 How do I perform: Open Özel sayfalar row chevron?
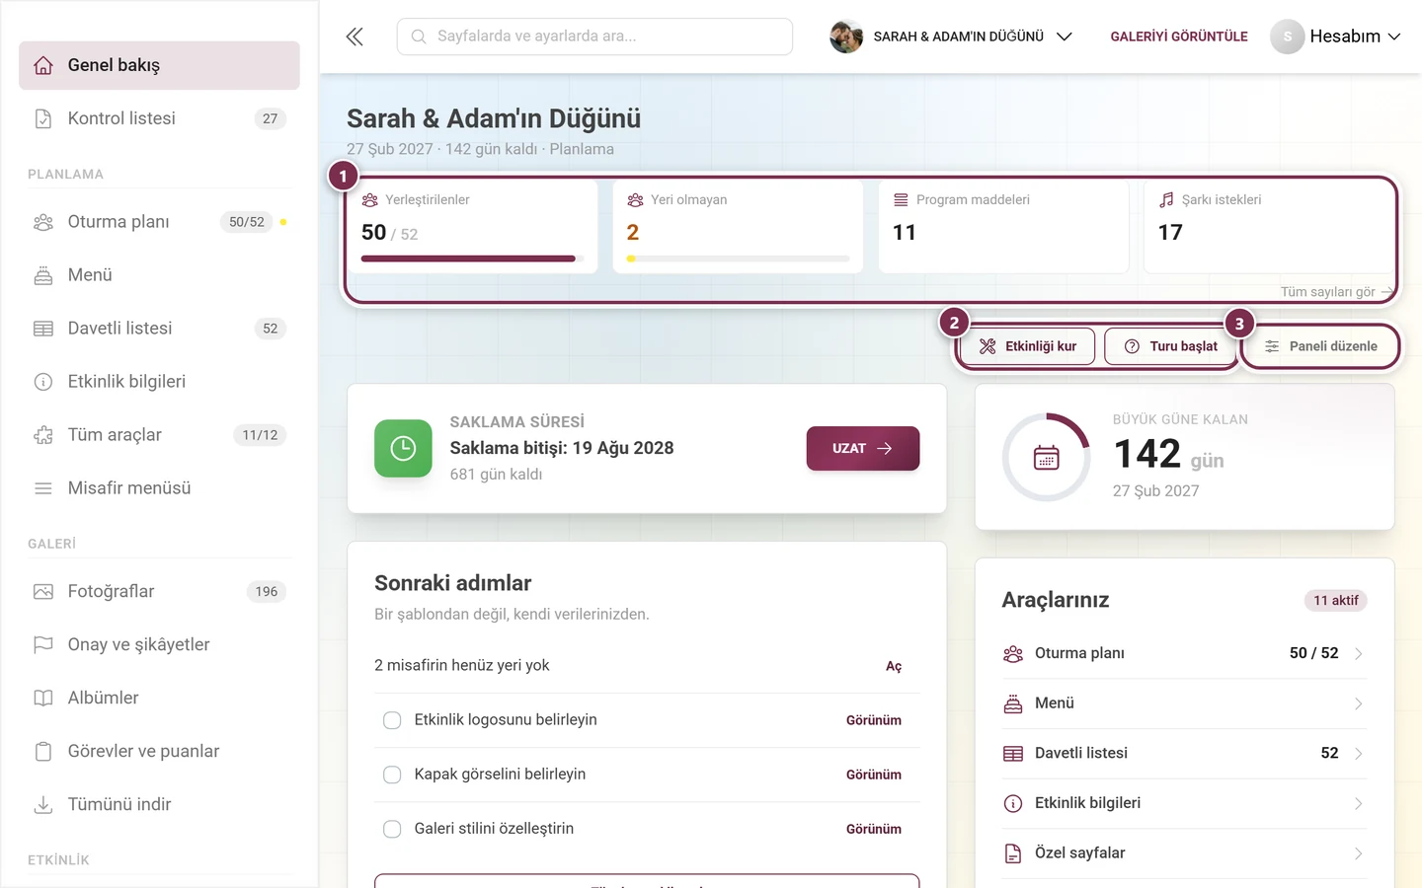coord(1359,853)
